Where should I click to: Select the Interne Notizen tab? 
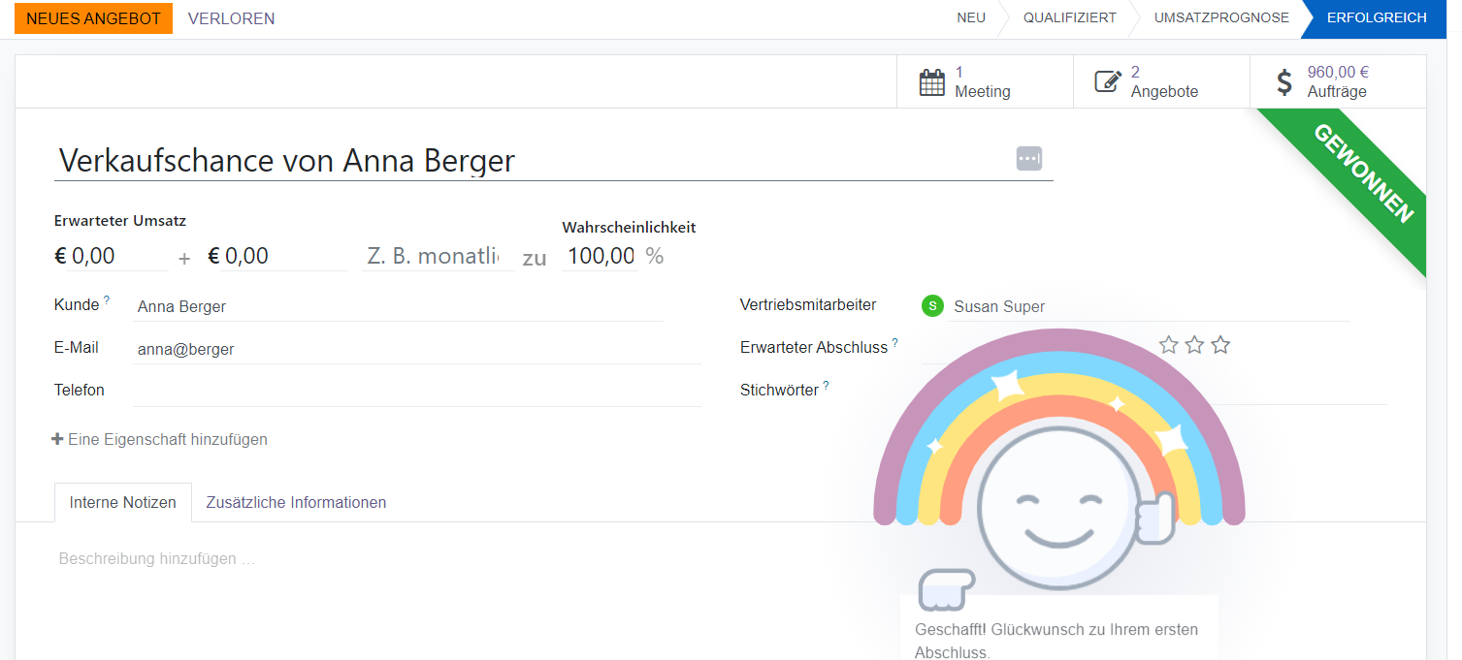click(123, 502)
